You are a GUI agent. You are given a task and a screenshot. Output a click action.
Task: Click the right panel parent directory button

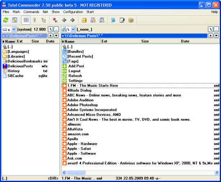216,30
